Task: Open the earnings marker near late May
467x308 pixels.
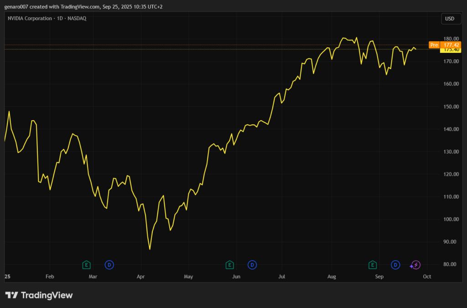Action: pyautogui.click(x=230, y=265)
